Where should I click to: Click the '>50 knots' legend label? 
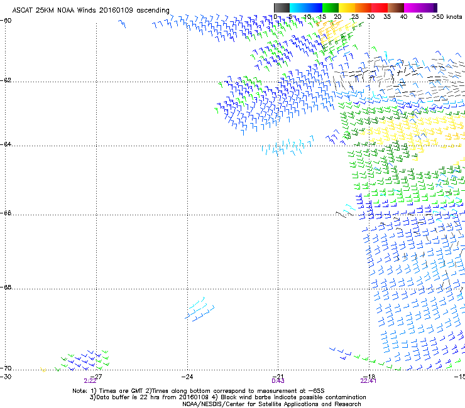[x=447, y=16]
